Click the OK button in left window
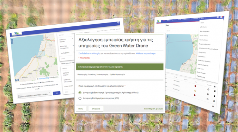The width and height of the screenshot is (238, 132). 57,93
